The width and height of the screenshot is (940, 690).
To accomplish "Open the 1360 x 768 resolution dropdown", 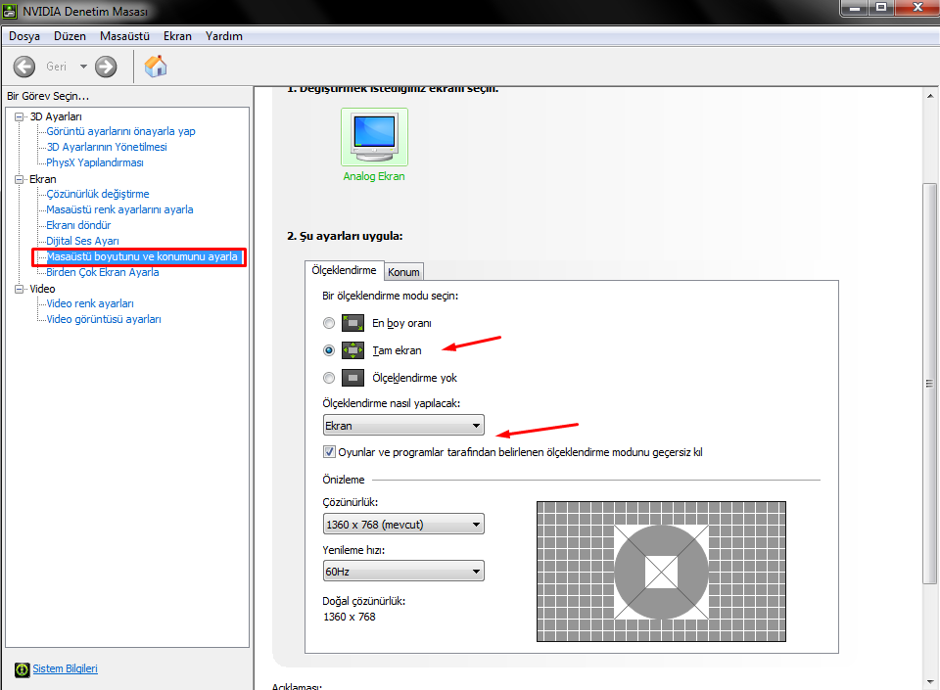I will click(x=403, y=524).
